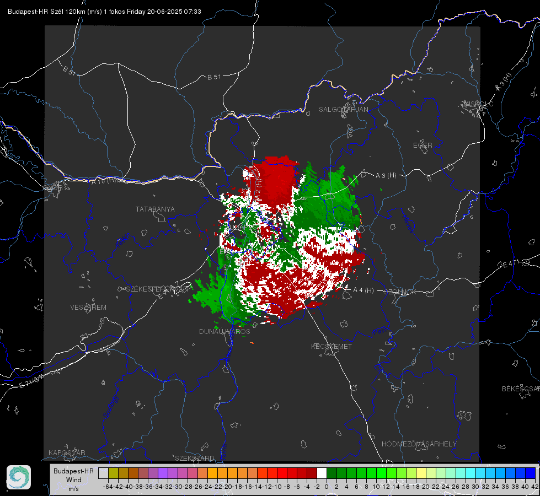This screenshot has width=540, height=496.
Task: Select the white swatch between -2 and 0
Action: (x=322, y=473)
